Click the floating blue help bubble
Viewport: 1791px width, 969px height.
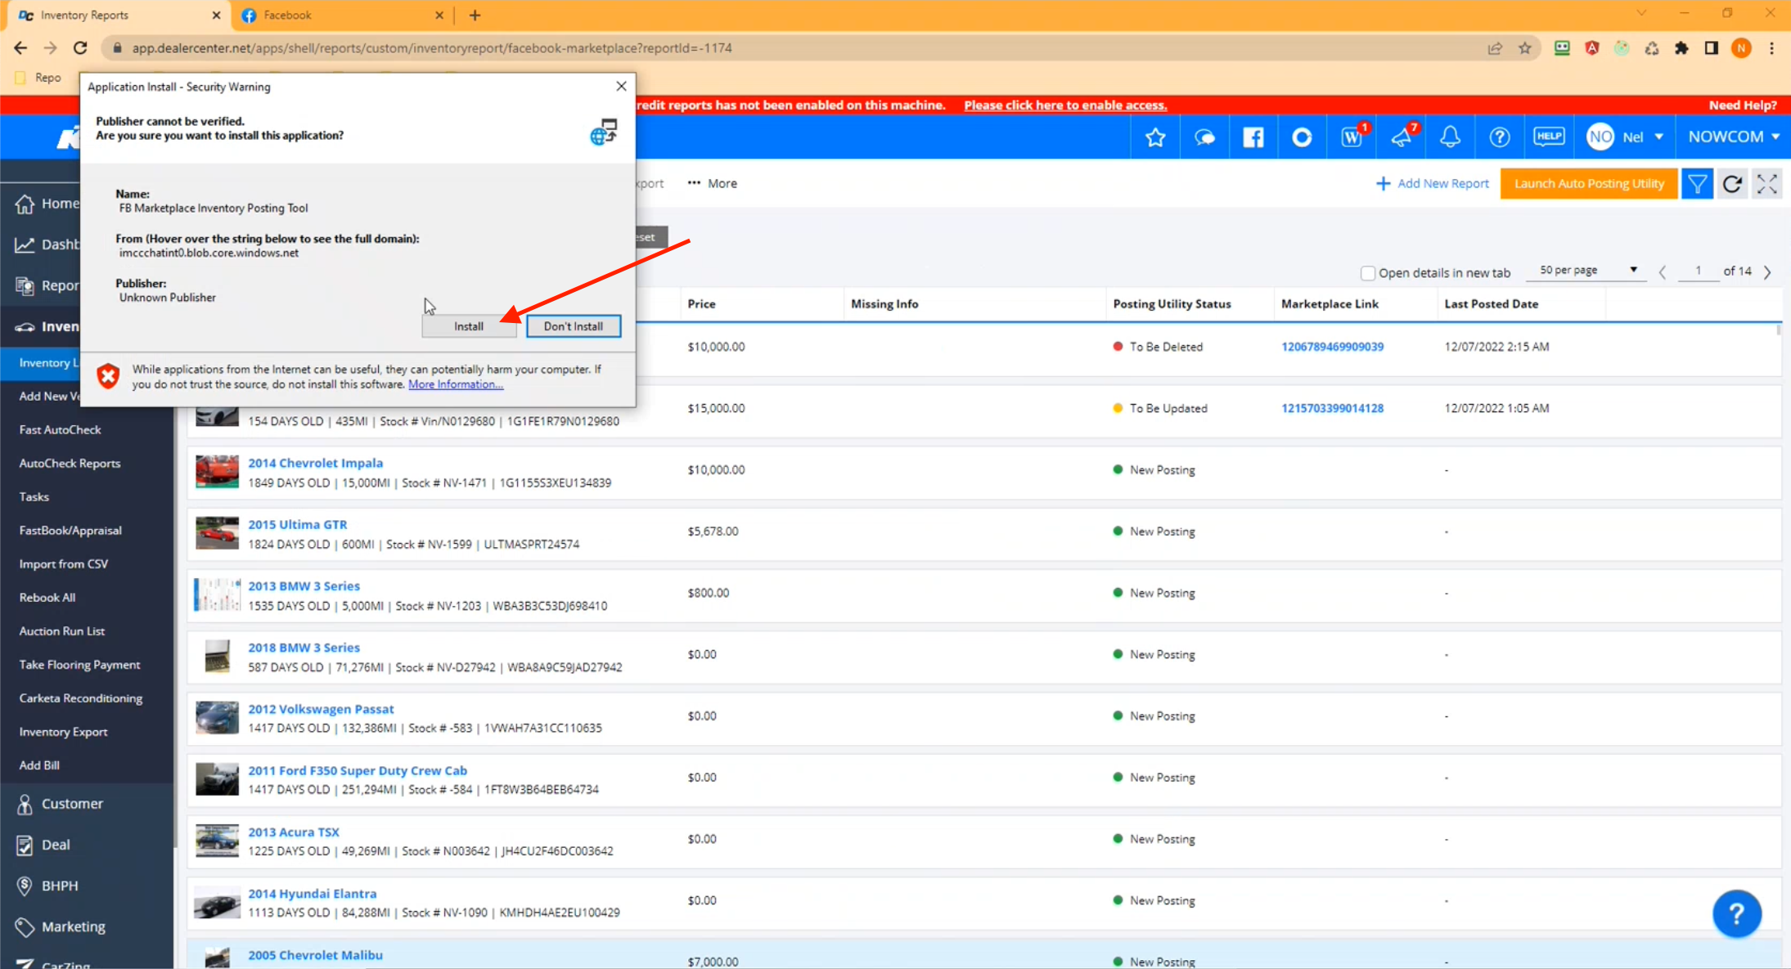(1736, 913)
